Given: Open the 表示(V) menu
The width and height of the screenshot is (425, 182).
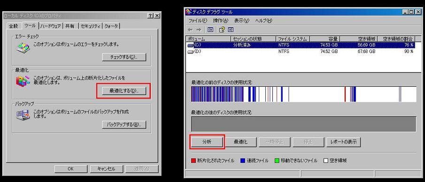Looking at the screenshot, I should 241,21.
